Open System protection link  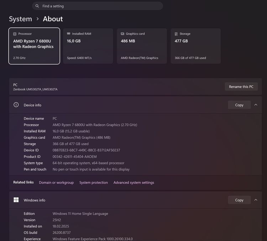point(94,182)
